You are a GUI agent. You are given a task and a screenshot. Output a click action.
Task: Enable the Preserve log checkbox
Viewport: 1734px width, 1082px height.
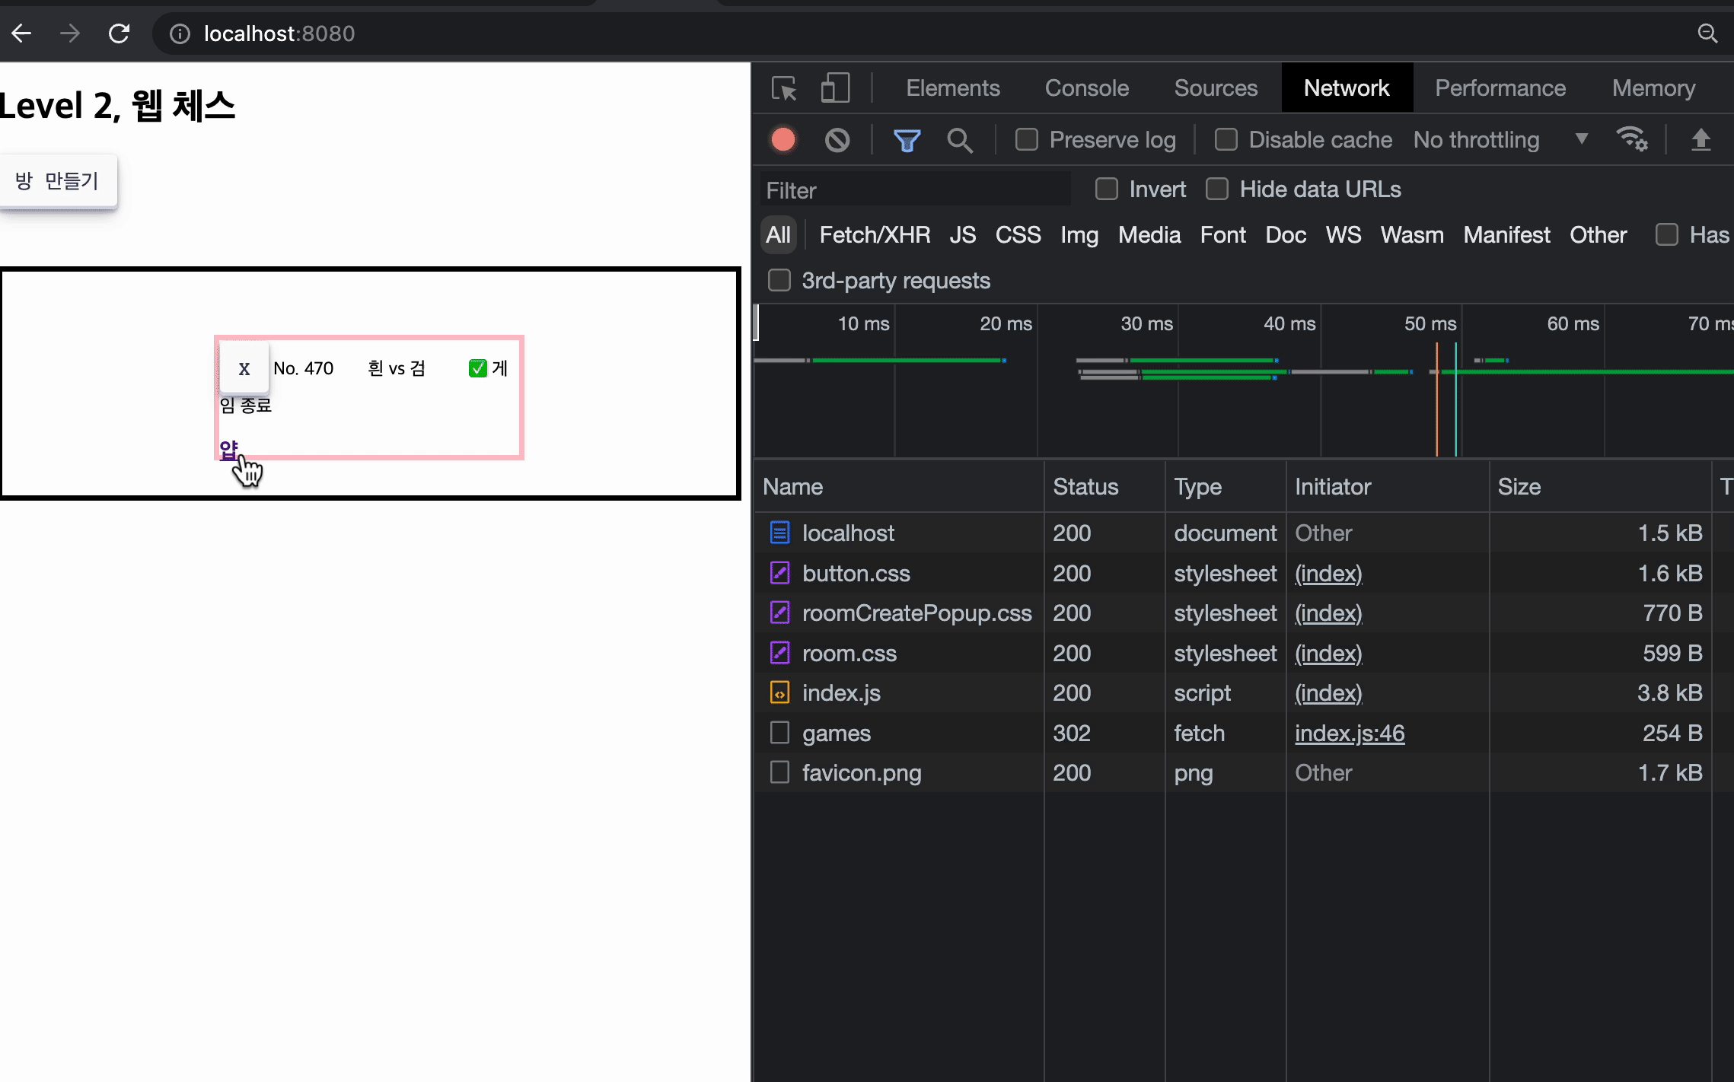(1027, 140)
